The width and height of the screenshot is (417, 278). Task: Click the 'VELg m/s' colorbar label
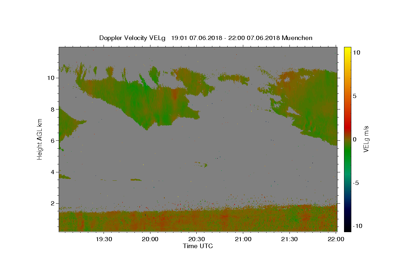coord(366,139)
